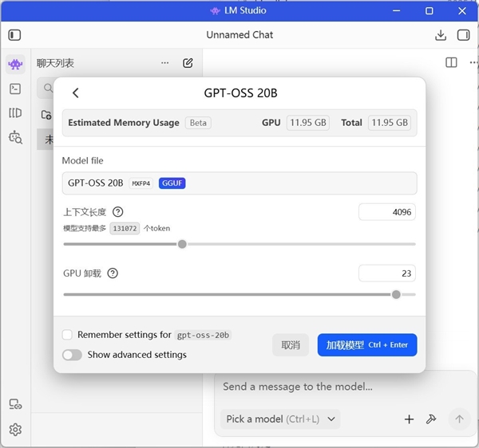Click the context length value field 4096

point(387,212)
